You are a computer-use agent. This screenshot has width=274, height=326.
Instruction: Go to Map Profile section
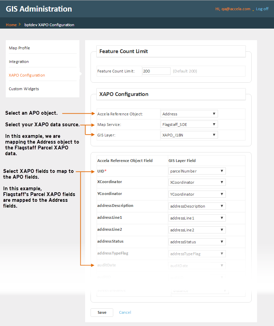tap(19, 48)
